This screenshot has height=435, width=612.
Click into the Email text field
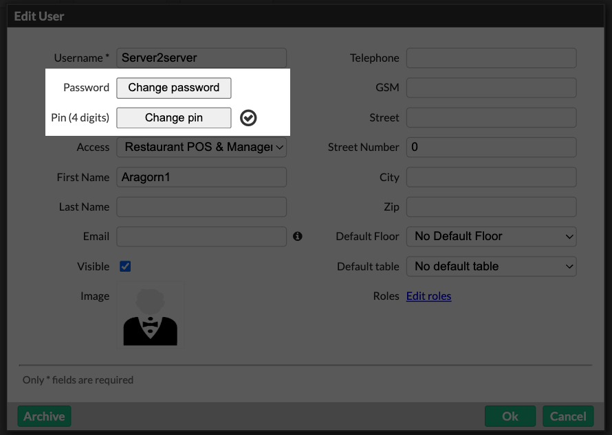[x=201, y=236]
